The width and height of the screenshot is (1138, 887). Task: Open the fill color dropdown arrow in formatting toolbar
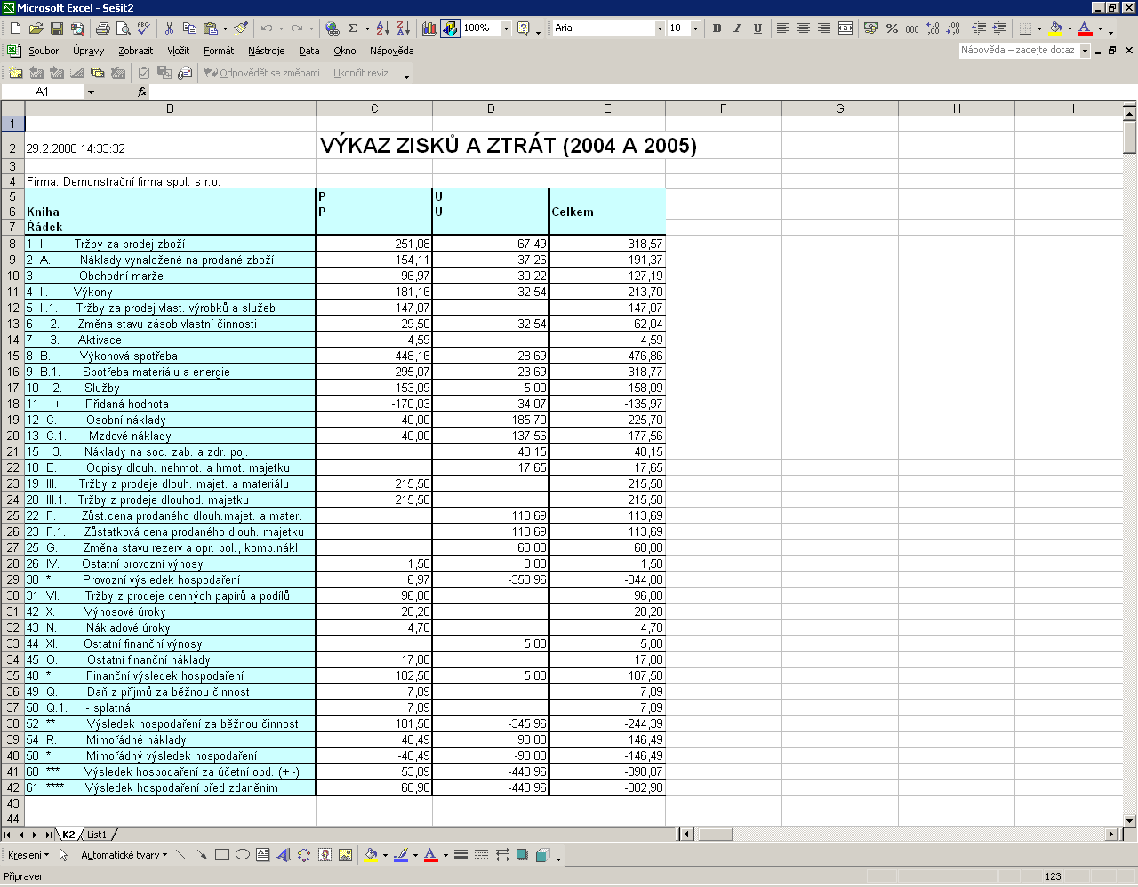(1070, 28)
